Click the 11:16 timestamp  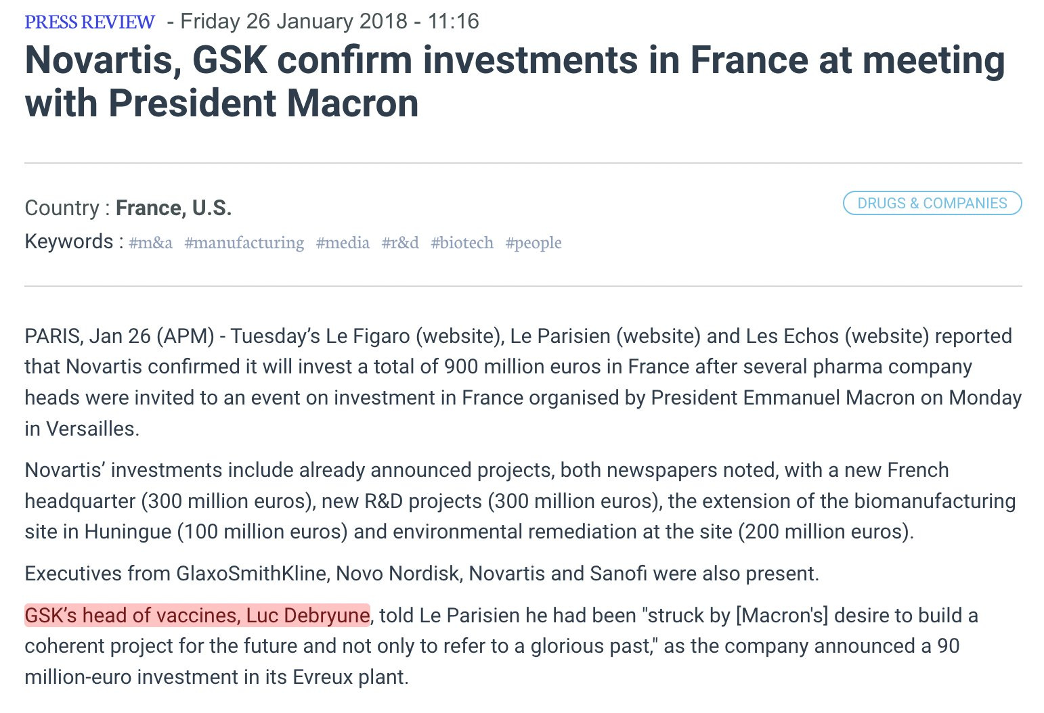point(454,21)
